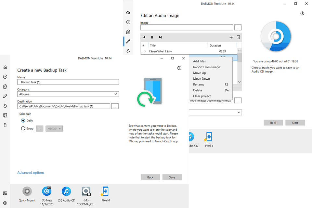Skip to previous track in audio player
The width and height of the screenshot is (312, 208).
point(144,37)
